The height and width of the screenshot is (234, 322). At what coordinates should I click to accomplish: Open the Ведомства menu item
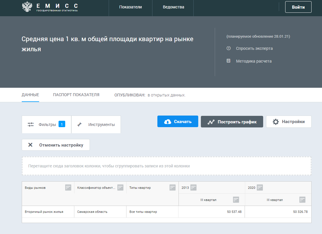[x=173, y=7]
